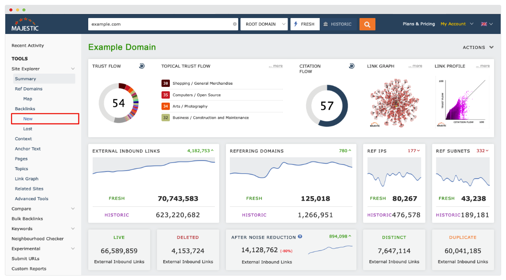Click the Citation Flow chart icon
The width and height of the screenshot is (506, 280).
click(x=352, y=66)
